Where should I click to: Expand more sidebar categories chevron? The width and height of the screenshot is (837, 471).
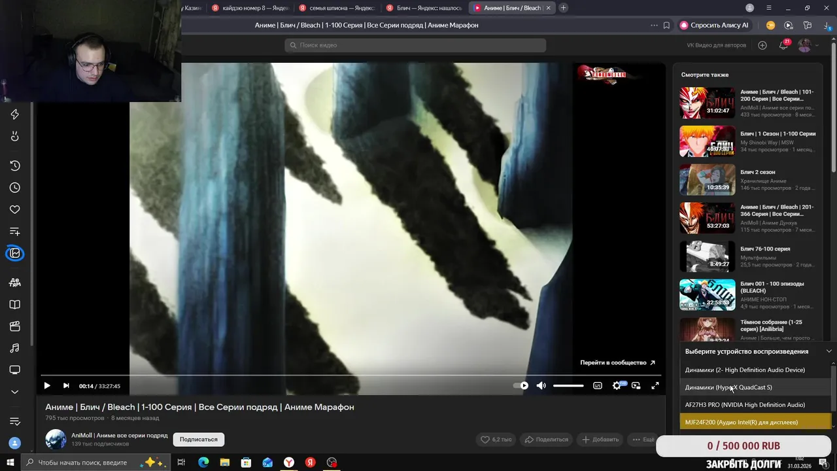[x=15, y=392]
